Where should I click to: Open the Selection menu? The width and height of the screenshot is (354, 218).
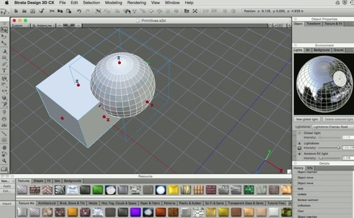(x=91, y=3)
